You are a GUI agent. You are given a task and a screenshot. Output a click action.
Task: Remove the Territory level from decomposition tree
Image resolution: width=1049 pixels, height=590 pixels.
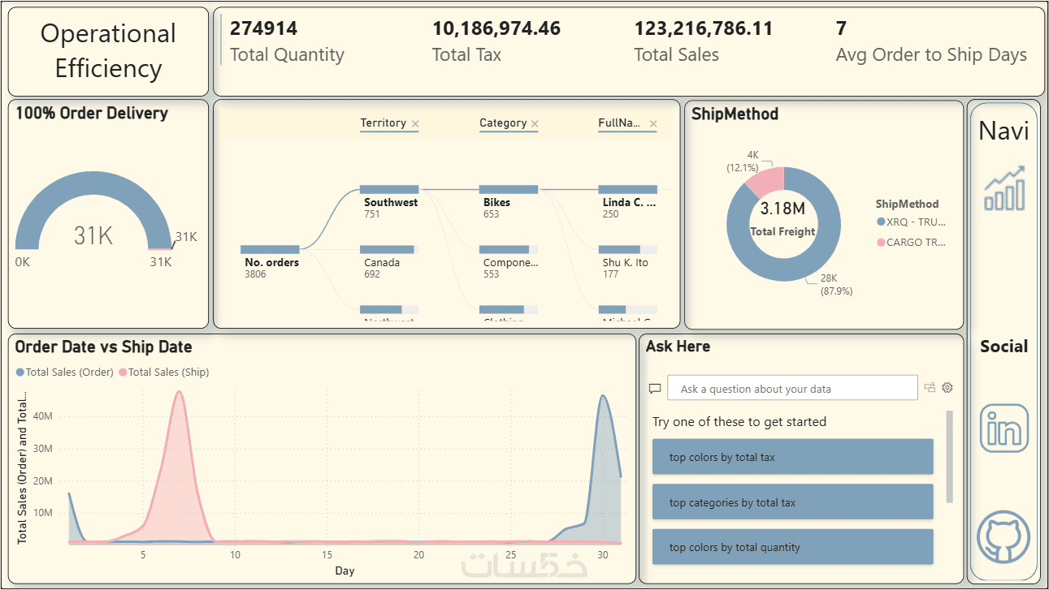point(415,124)
